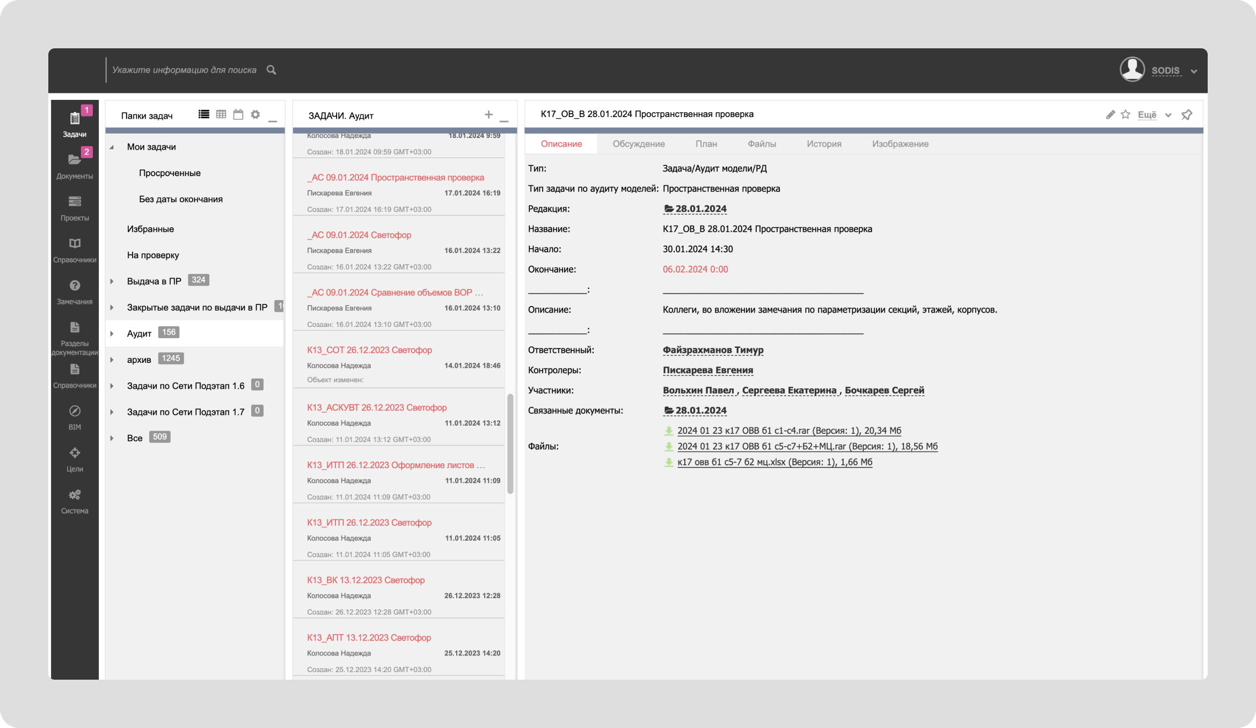Expand the Аудит folder
This screenshot has width=1256, height=728.
pyautogui.click(x=112, y=334)
